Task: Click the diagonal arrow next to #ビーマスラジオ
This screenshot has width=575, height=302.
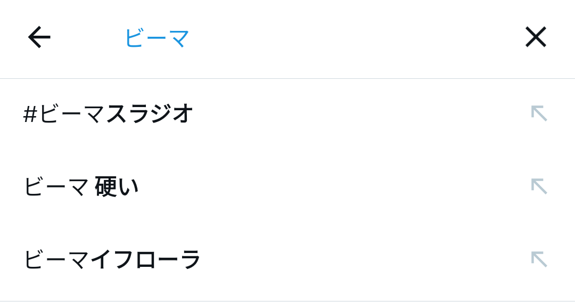Action: coord(539,113)
